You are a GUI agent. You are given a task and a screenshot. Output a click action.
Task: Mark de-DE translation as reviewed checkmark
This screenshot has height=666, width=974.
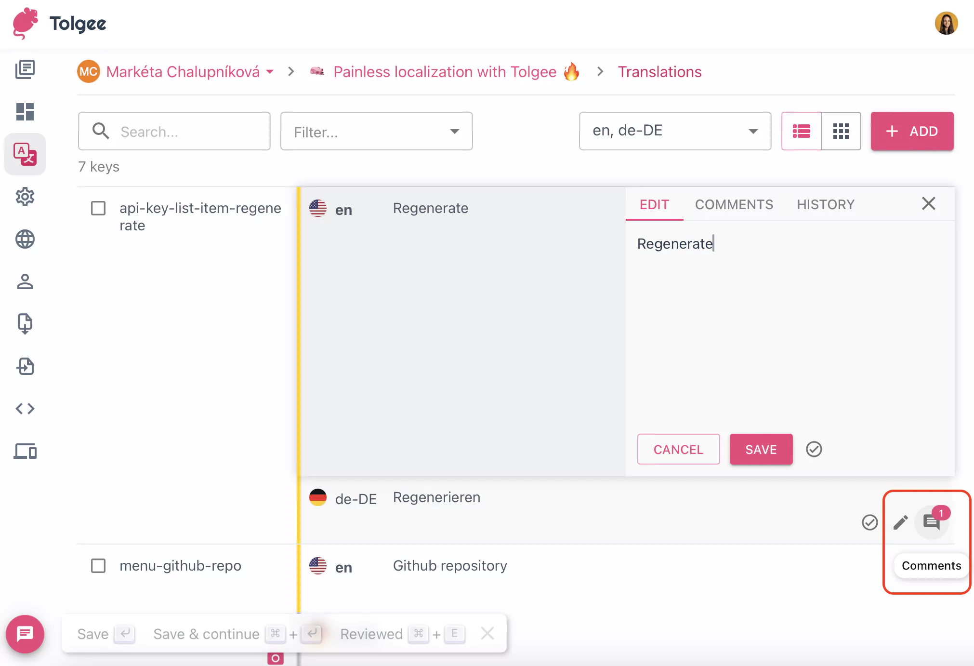(x=869, y=522)
